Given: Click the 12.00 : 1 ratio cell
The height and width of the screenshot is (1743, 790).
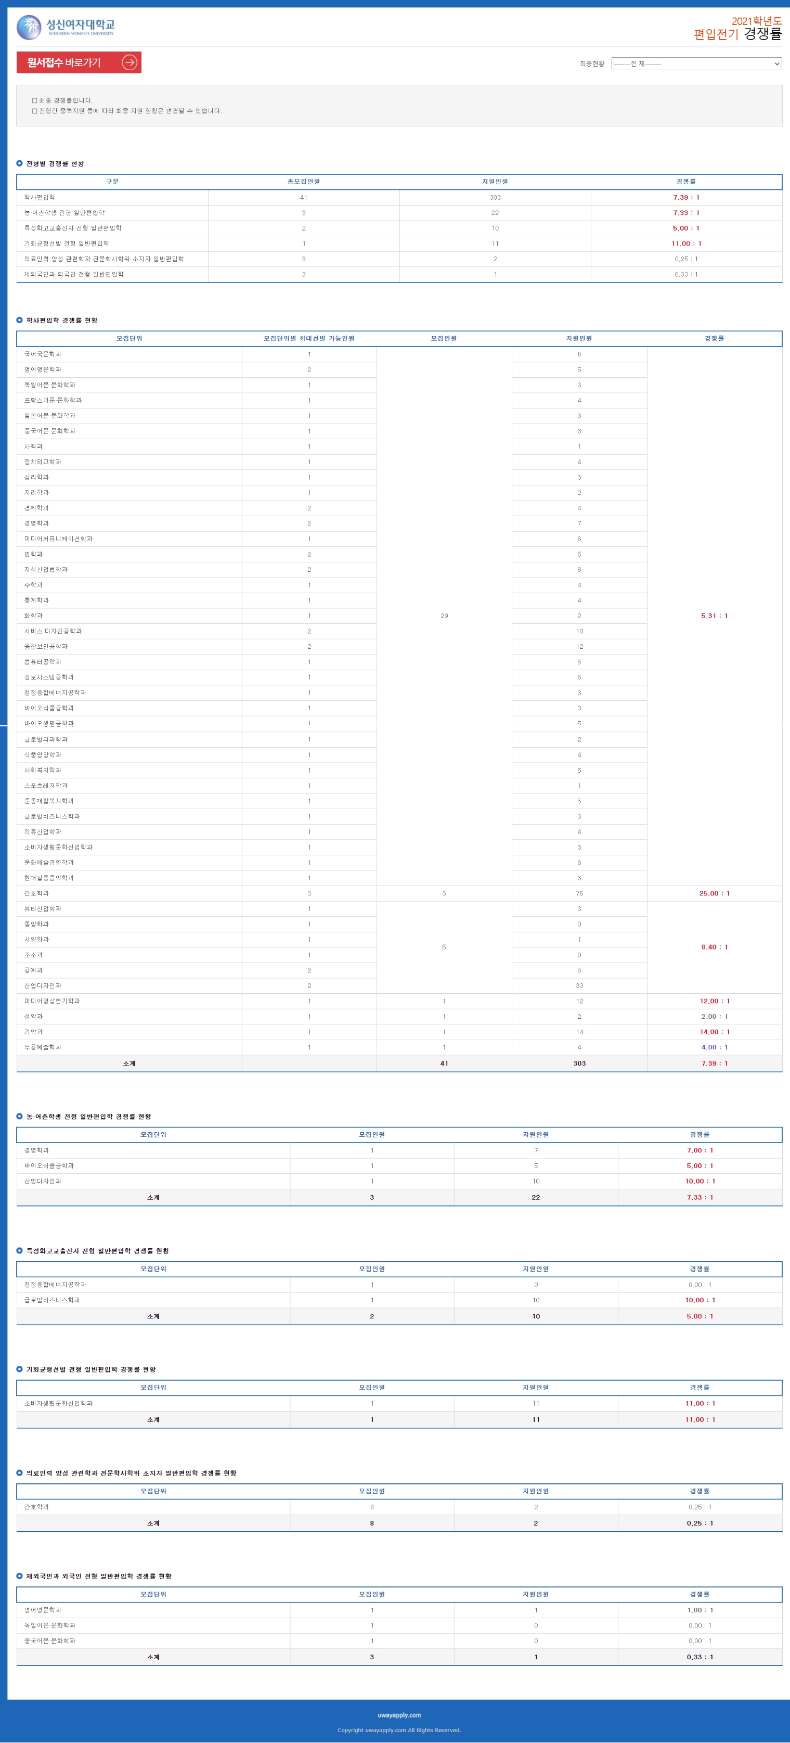Looking at the screenshot, I should (x=714, y=1001).
